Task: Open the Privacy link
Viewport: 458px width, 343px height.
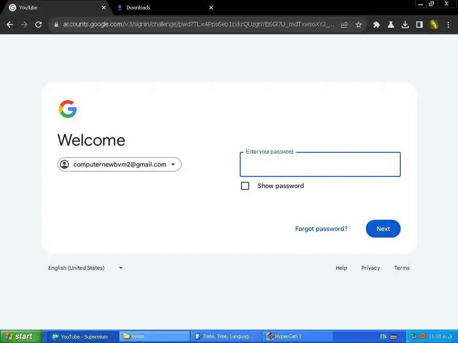Action: click(370, 268)
